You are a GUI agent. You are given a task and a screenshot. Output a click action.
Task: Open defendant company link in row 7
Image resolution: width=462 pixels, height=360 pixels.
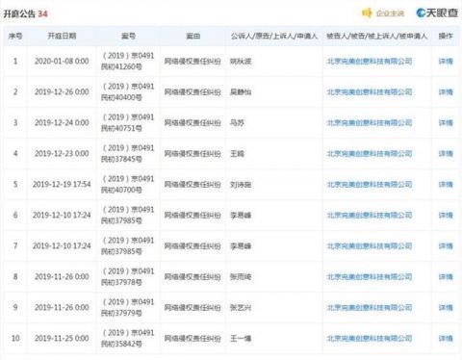pyautogui.click(x=370, y=246)
